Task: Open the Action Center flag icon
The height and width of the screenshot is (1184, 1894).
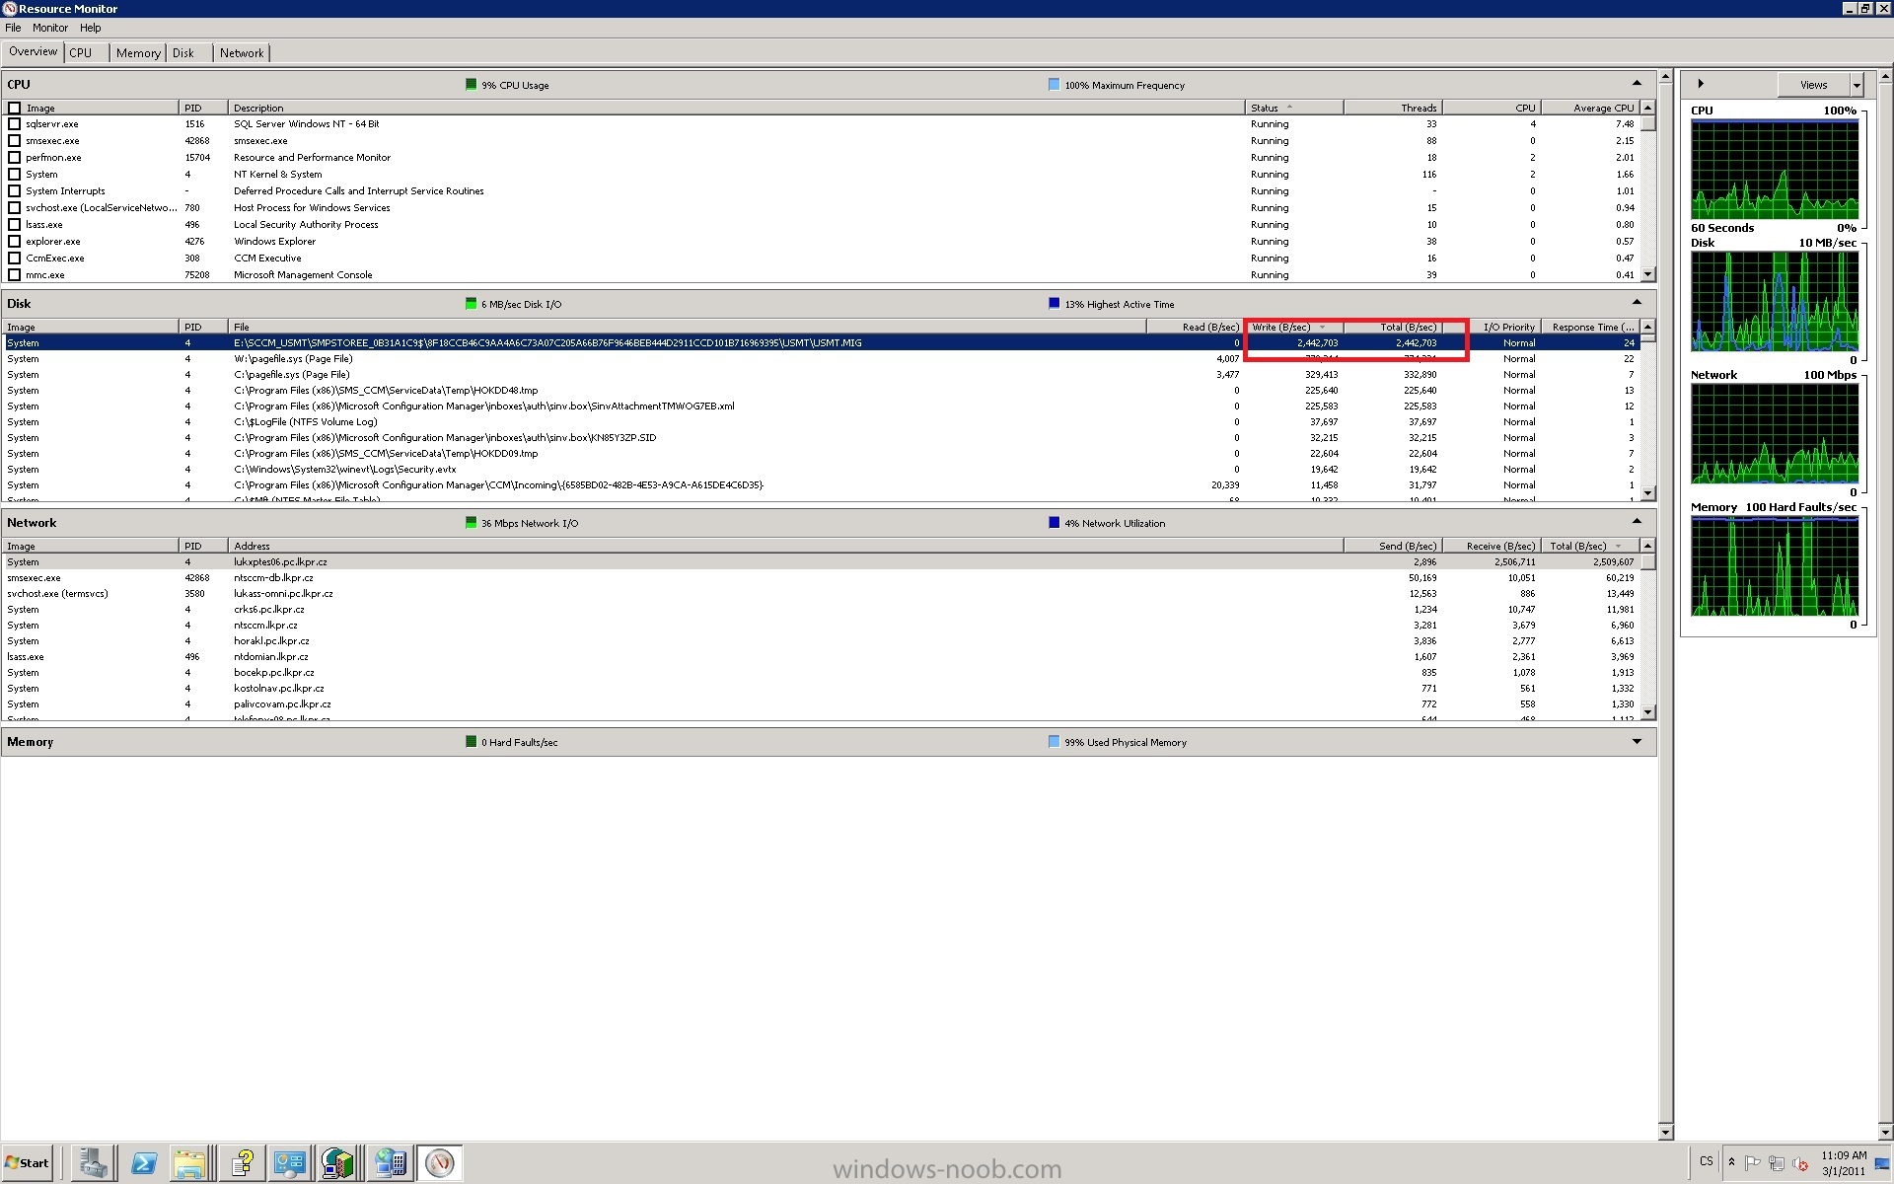Action: click(1753, 1162)
